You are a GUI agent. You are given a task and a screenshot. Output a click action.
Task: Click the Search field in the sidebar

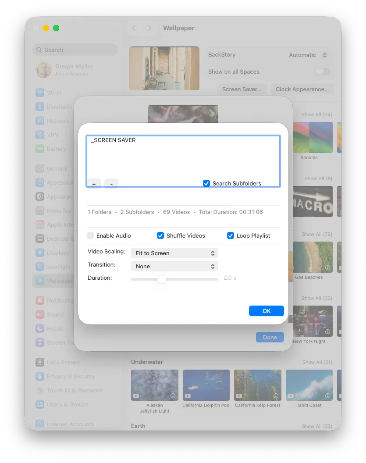75,50
